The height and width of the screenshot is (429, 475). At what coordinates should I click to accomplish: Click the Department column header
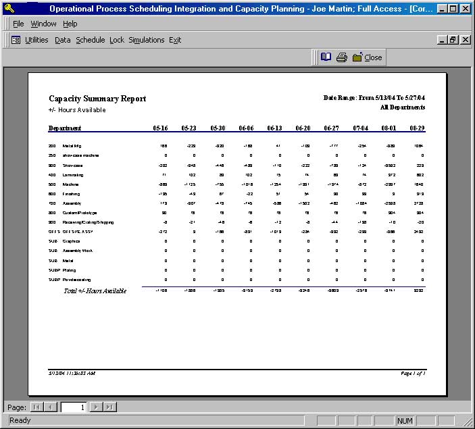(65, 128)
